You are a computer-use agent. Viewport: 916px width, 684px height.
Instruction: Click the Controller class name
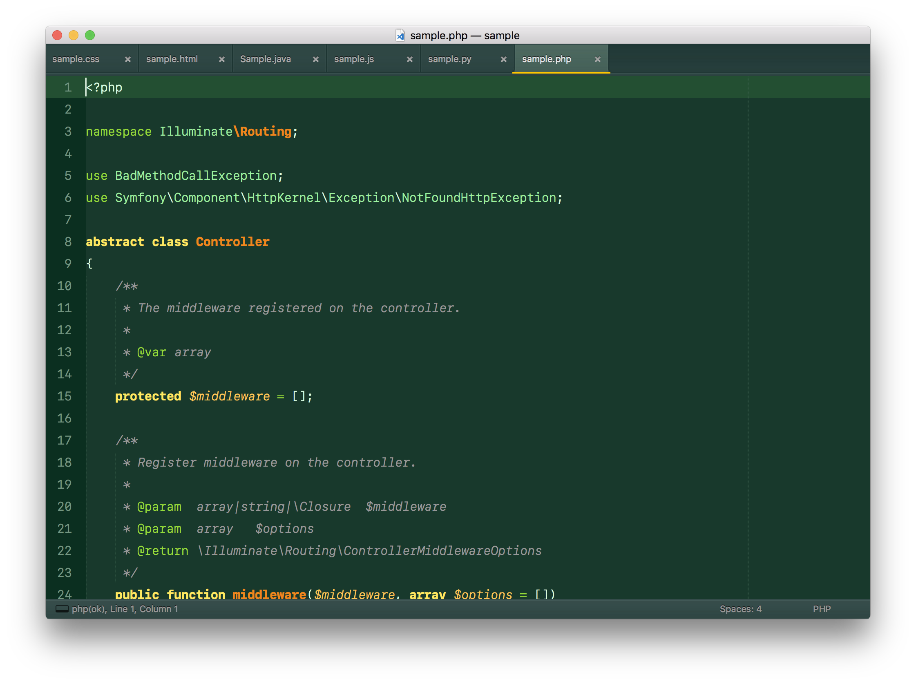coord(232,242)
